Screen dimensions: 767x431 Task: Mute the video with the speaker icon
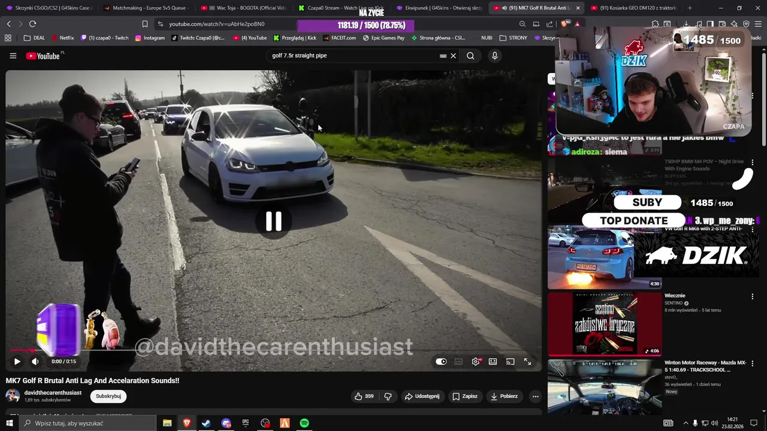point(35,362)
